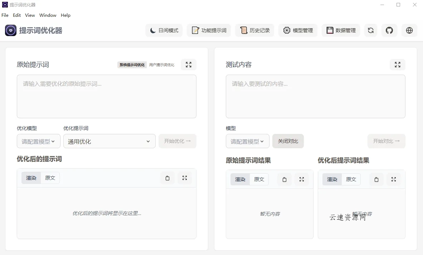Switch optimized prompt view to 原文
The width and height of the screenshot is (423, 255).
(50, 177)
